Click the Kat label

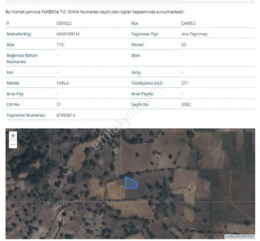(x=10, y=72)
